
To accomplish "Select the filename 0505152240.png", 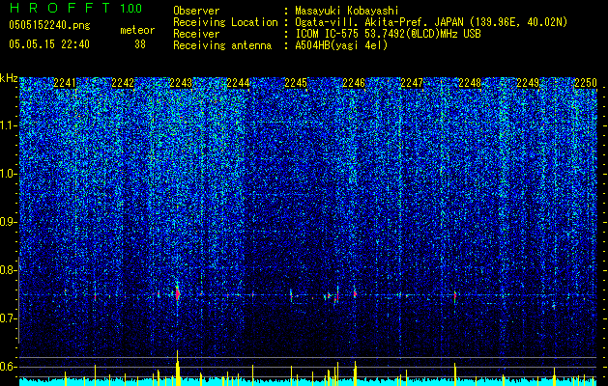I will coord(49,25).
